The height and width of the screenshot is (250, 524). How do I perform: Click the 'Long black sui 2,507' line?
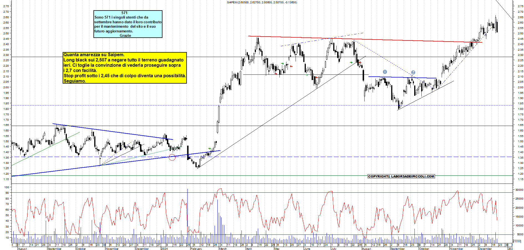click(x=123, y=60)
